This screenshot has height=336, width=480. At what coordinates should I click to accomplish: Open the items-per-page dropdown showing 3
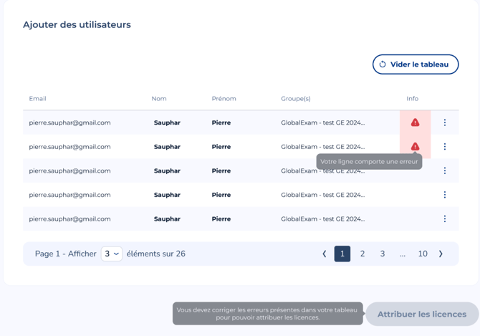click(x=111, y=254)
